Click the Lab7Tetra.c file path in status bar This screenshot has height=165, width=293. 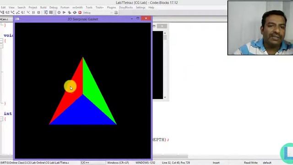tap(35, 163)
